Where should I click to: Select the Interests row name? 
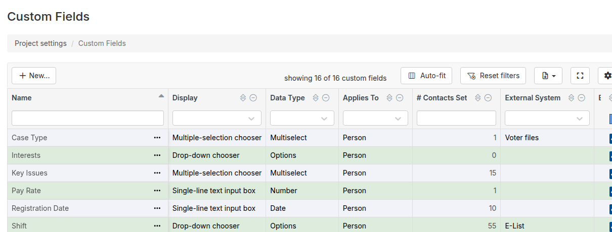[26, 155]
